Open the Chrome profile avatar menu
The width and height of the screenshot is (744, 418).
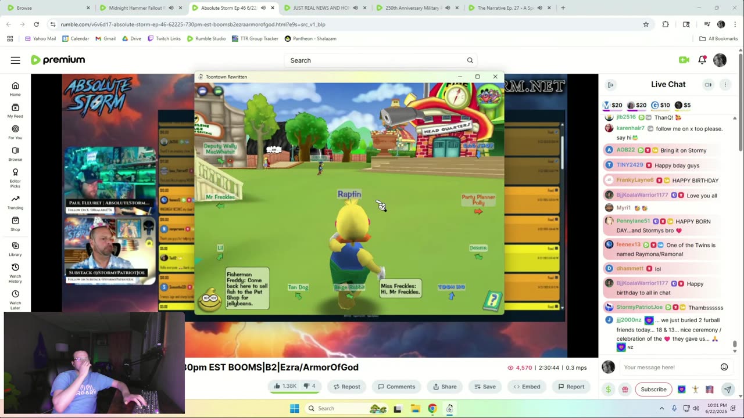click(x=721, y=24)
